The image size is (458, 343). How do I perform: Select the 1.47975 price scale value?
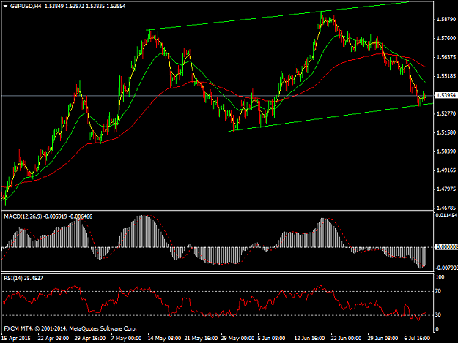click(x=446, y=189)
